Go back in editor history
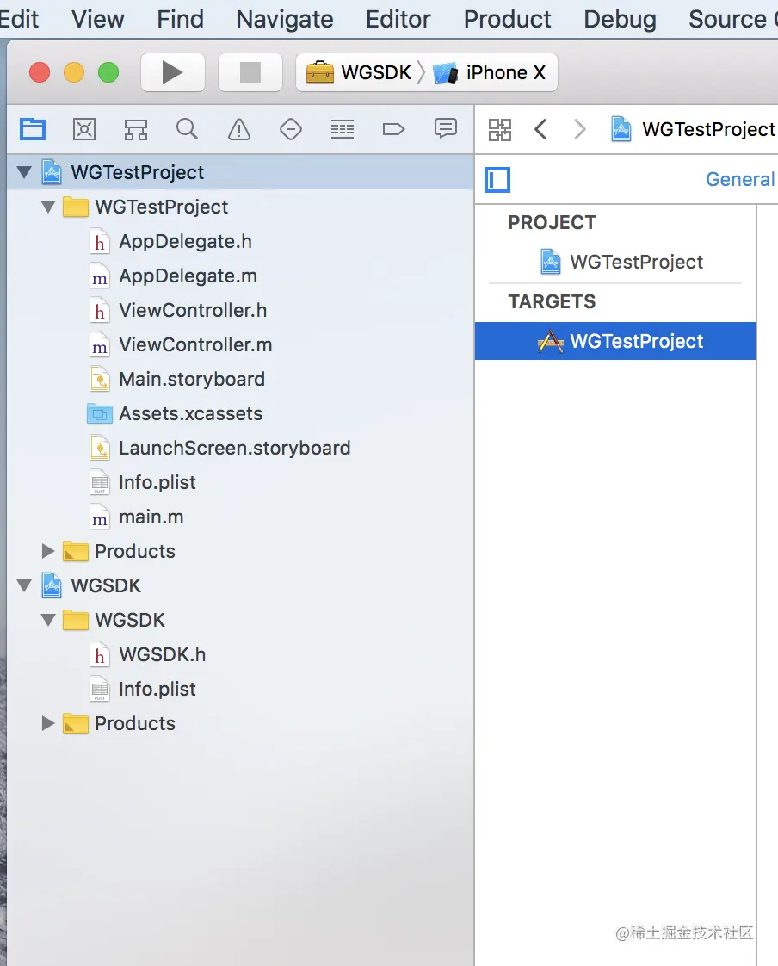Screen dimensions: 778x966 click(540, 129)
